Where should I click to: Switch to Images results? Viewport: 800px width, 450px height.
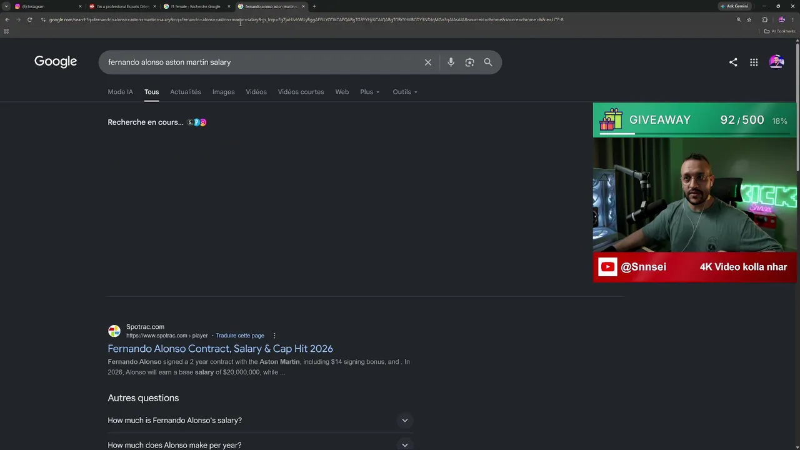coord(223,92)
